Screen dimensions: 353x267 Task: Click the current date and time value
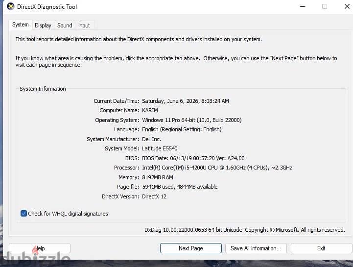186,101
